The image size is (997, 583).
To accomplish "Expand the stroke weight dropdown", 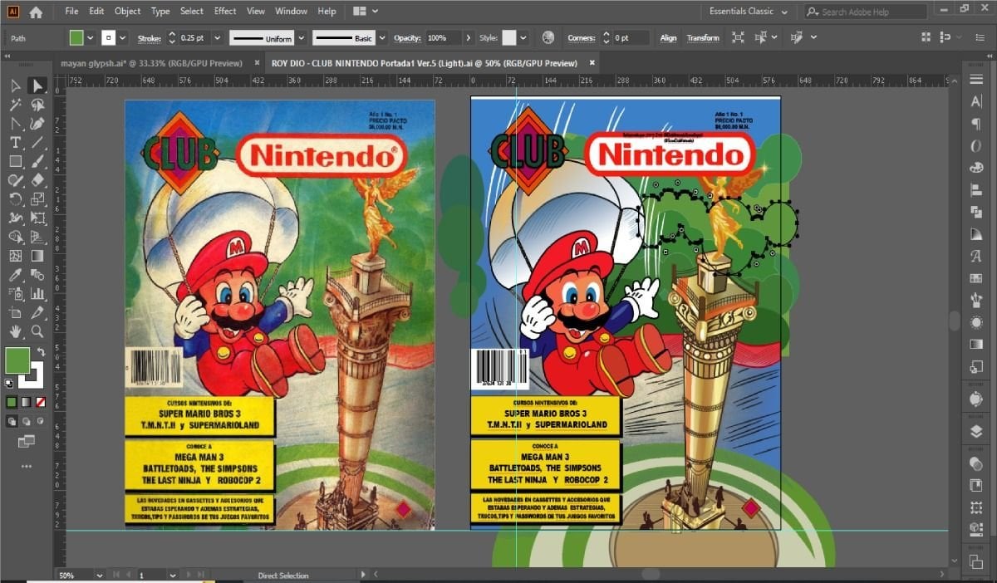I will 218,38.
